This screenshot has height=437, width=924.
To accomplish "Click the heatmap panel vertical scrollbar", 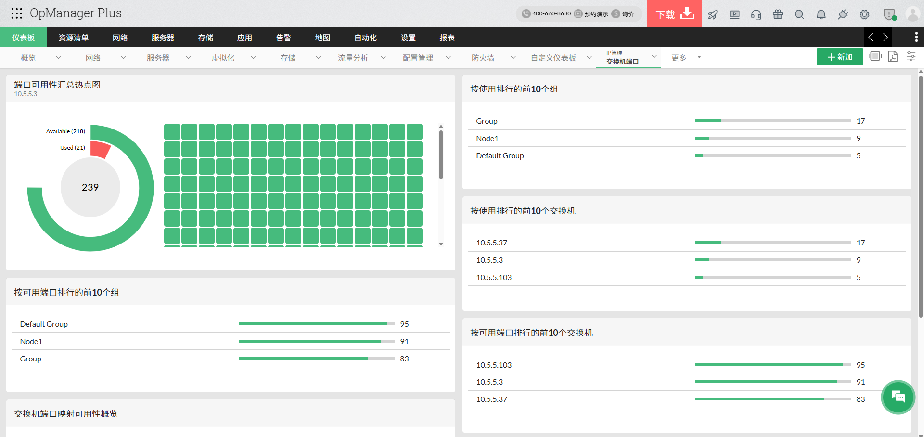I will (x=441, y=155).
